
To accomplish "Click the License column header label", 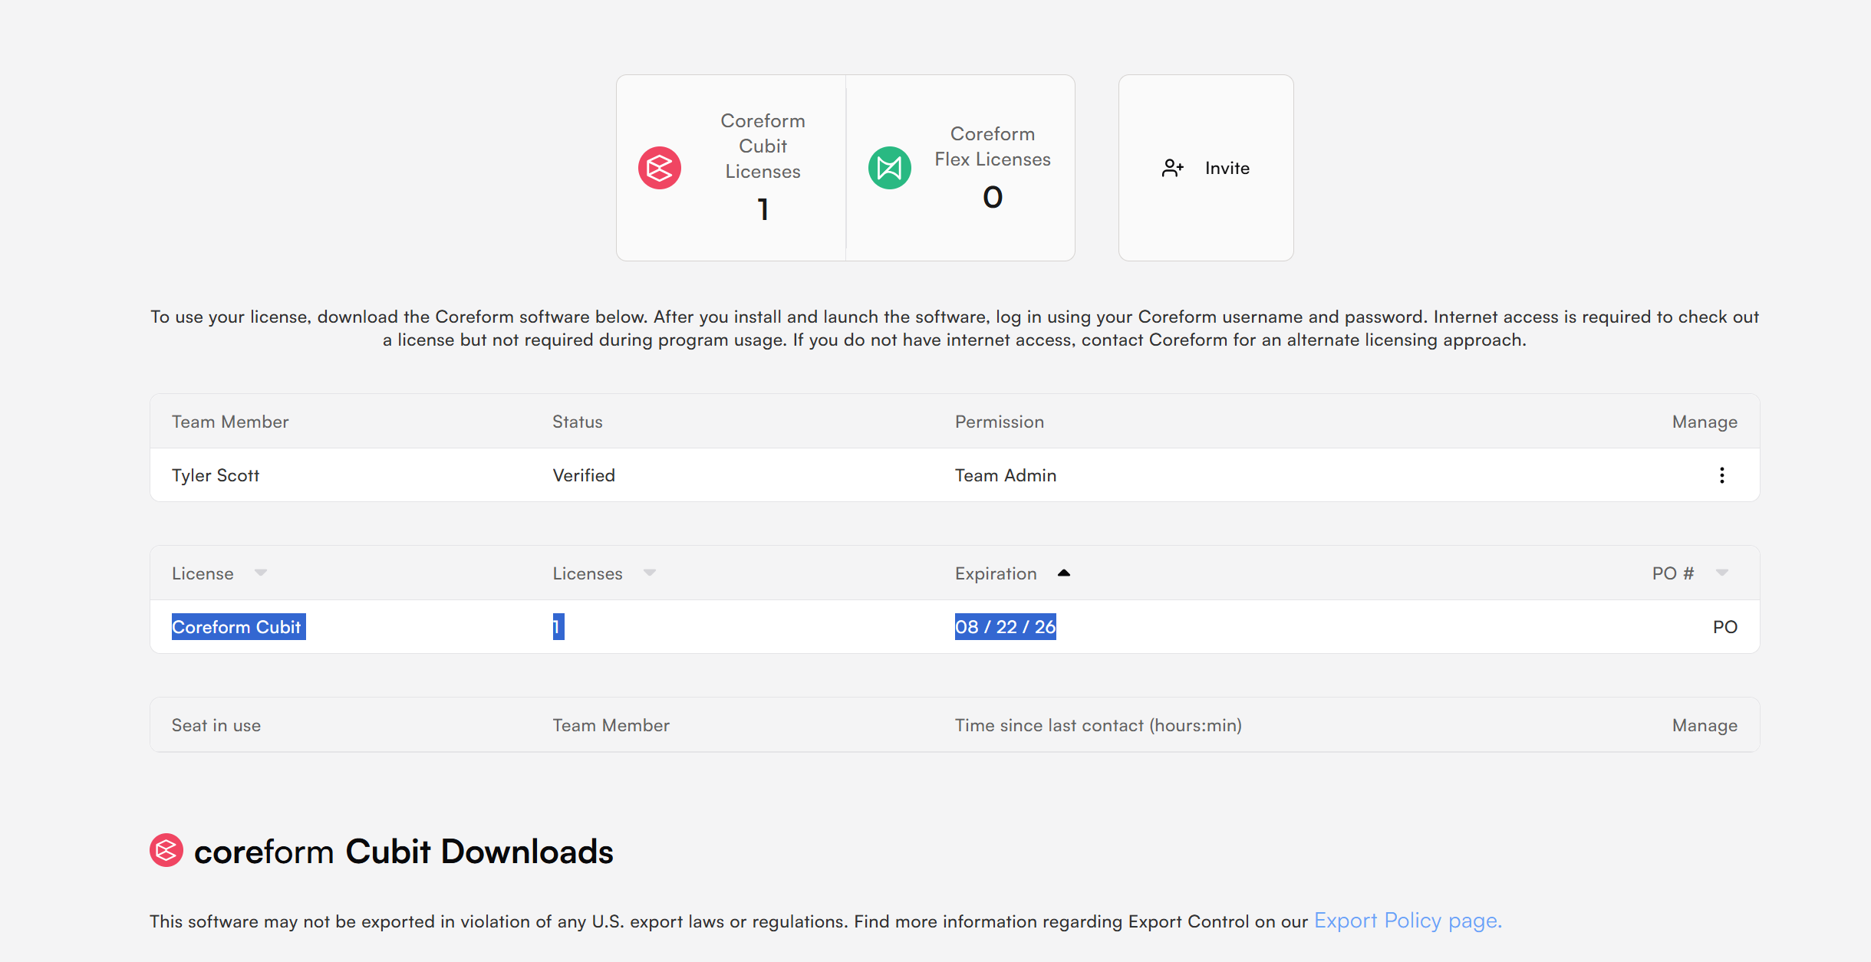I will [x=203, y=573].
